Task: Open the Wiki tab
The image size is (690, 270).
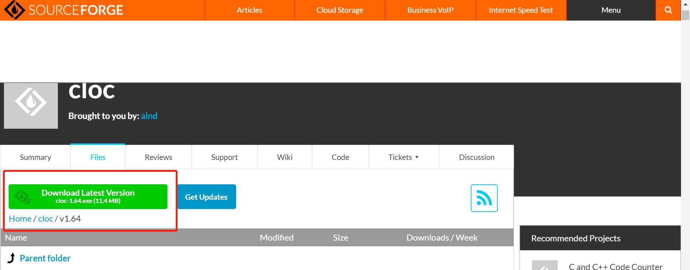Action: (x=285, y=157)
